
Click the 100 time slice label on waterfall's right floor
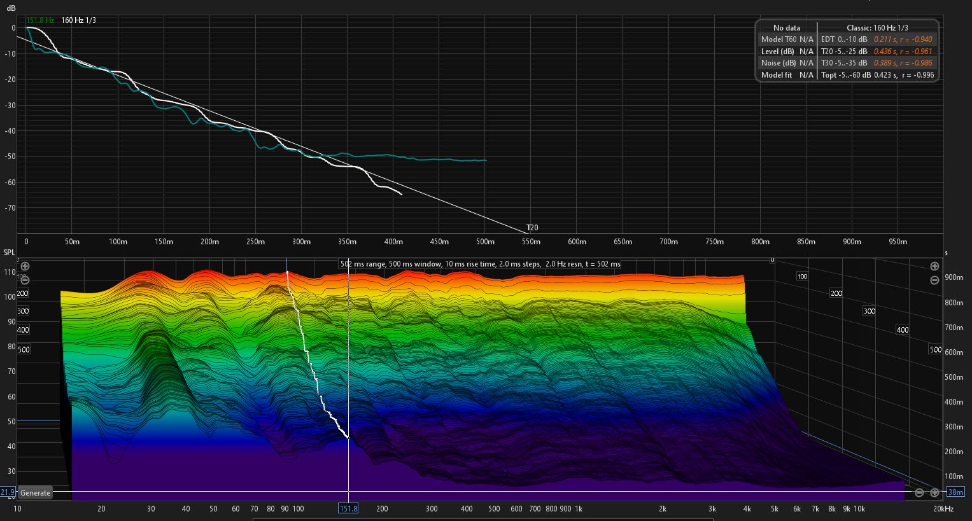click(802, 277)
